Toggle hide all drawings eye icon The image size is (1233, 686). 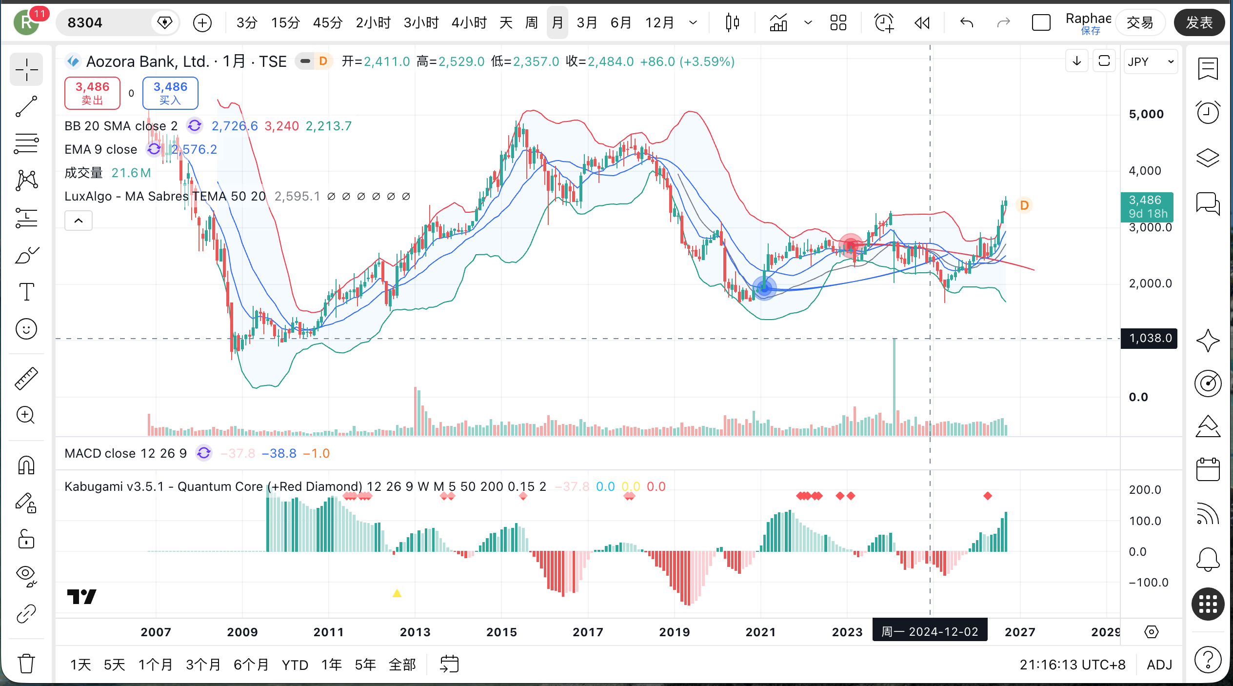tap(26, 577)
